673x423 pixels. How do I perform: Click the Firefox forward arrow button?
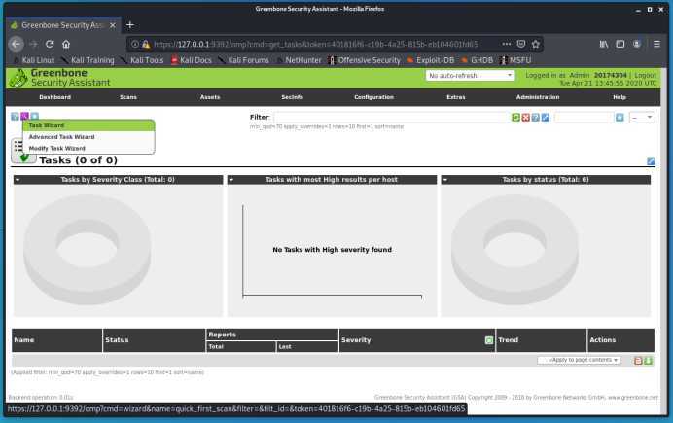[x=33, y=44]
